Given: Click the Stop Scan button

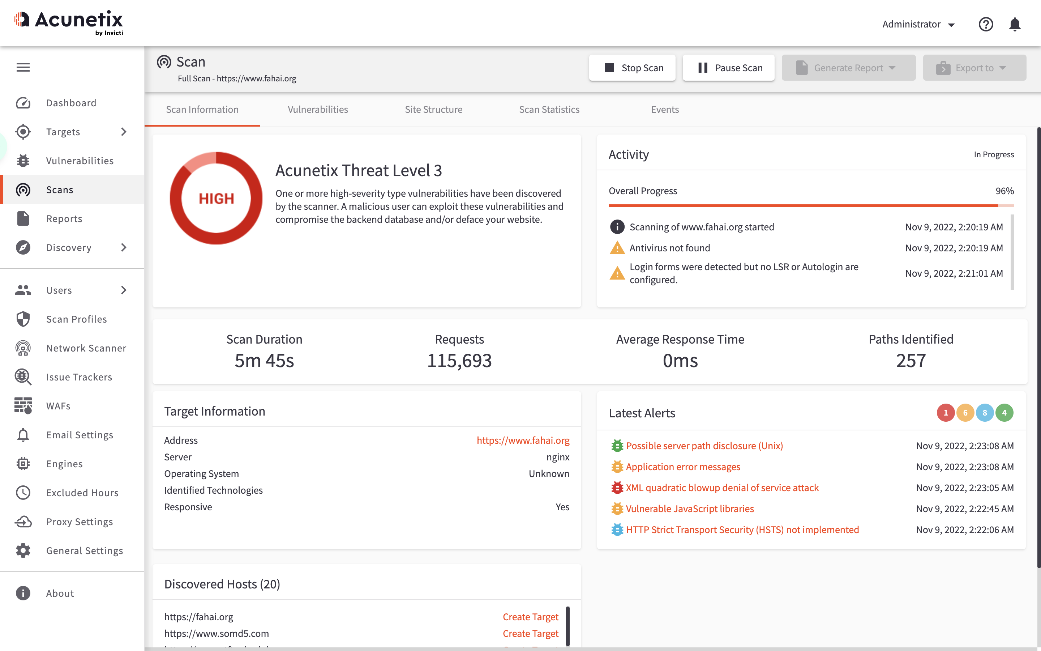Looking at the screenshot, I should point(632,68).
